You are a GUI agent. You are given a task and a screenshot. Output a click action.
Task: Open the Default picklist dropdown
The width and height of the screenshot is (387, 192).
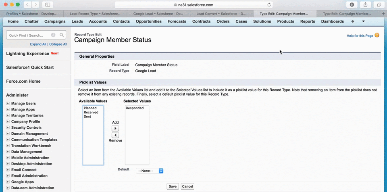pos(150,171)
